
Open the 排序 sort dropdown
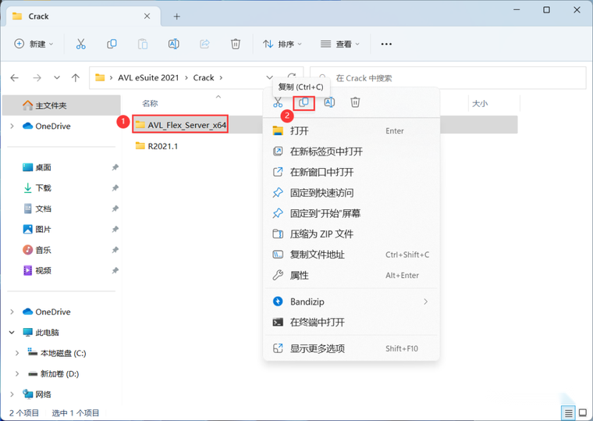[x=282, y=44]
